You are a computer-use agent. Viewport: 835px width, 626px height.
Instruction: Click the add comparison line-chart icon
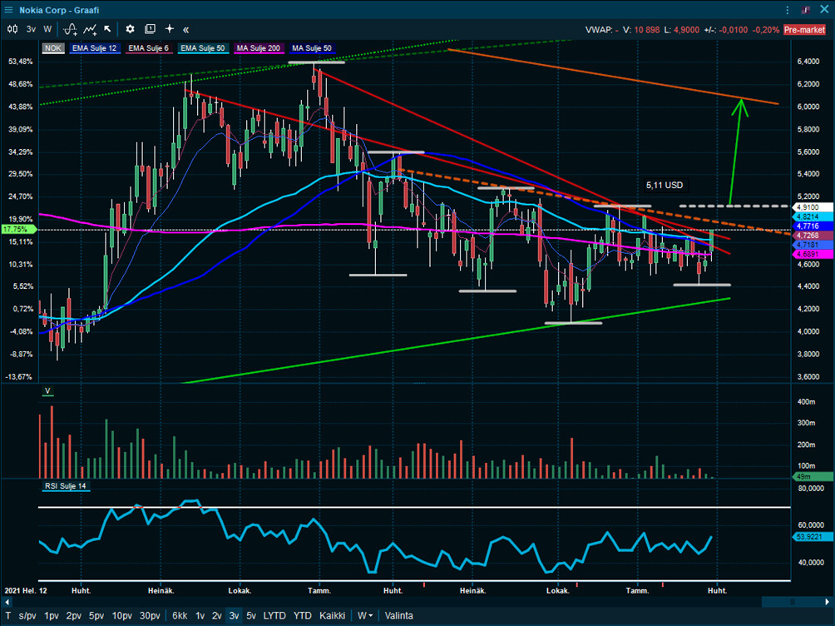pyautogui.click(x=90, y=28)
